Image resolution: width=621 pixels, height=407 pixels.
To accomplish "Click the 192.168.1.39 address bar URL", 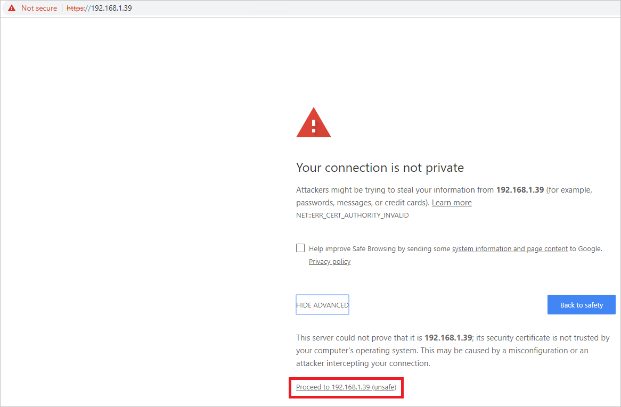I will (111, 9).
